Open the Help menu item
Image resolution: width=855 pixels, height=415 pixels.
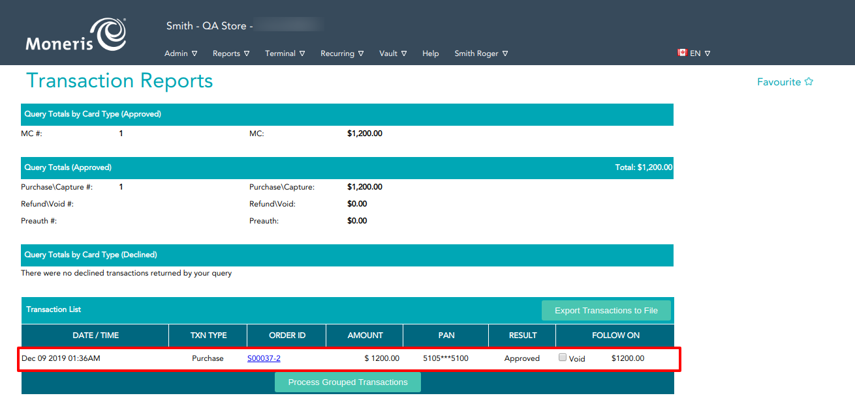tap(431, 53)
